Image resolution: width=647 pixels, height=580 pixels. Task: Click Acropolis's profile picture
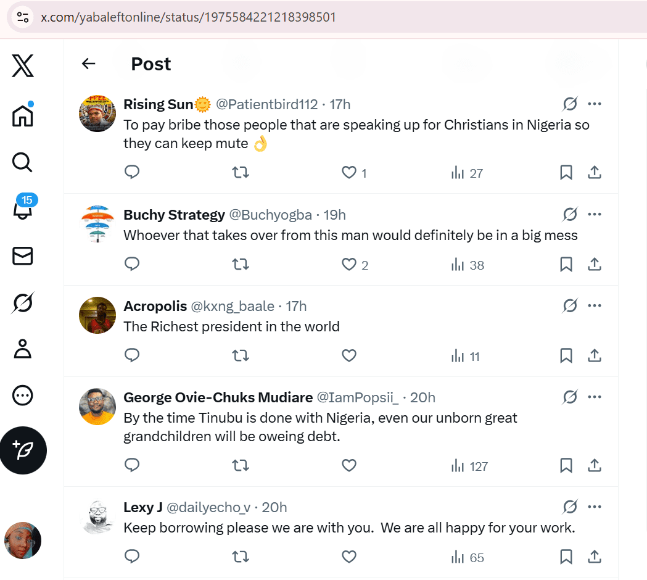(97, 315)
